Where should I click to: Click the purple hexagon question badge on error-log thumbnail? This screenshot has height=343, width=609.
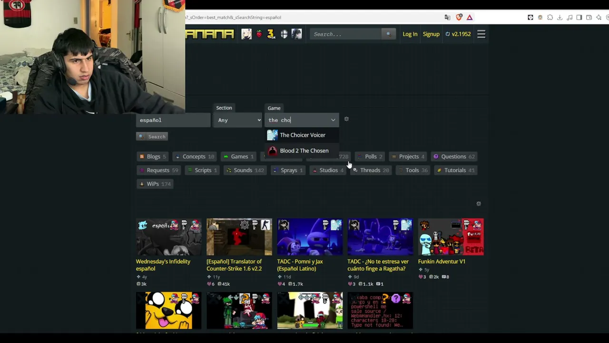pyautogui.click(x=396, y=299)
